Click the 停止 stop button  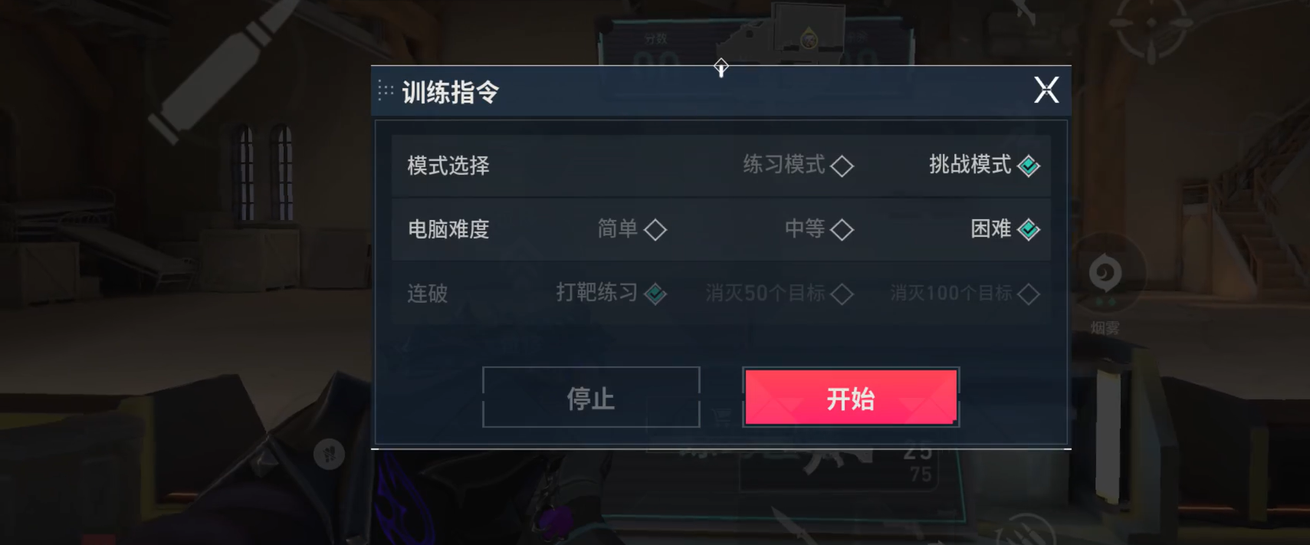[x=591, y=397]
